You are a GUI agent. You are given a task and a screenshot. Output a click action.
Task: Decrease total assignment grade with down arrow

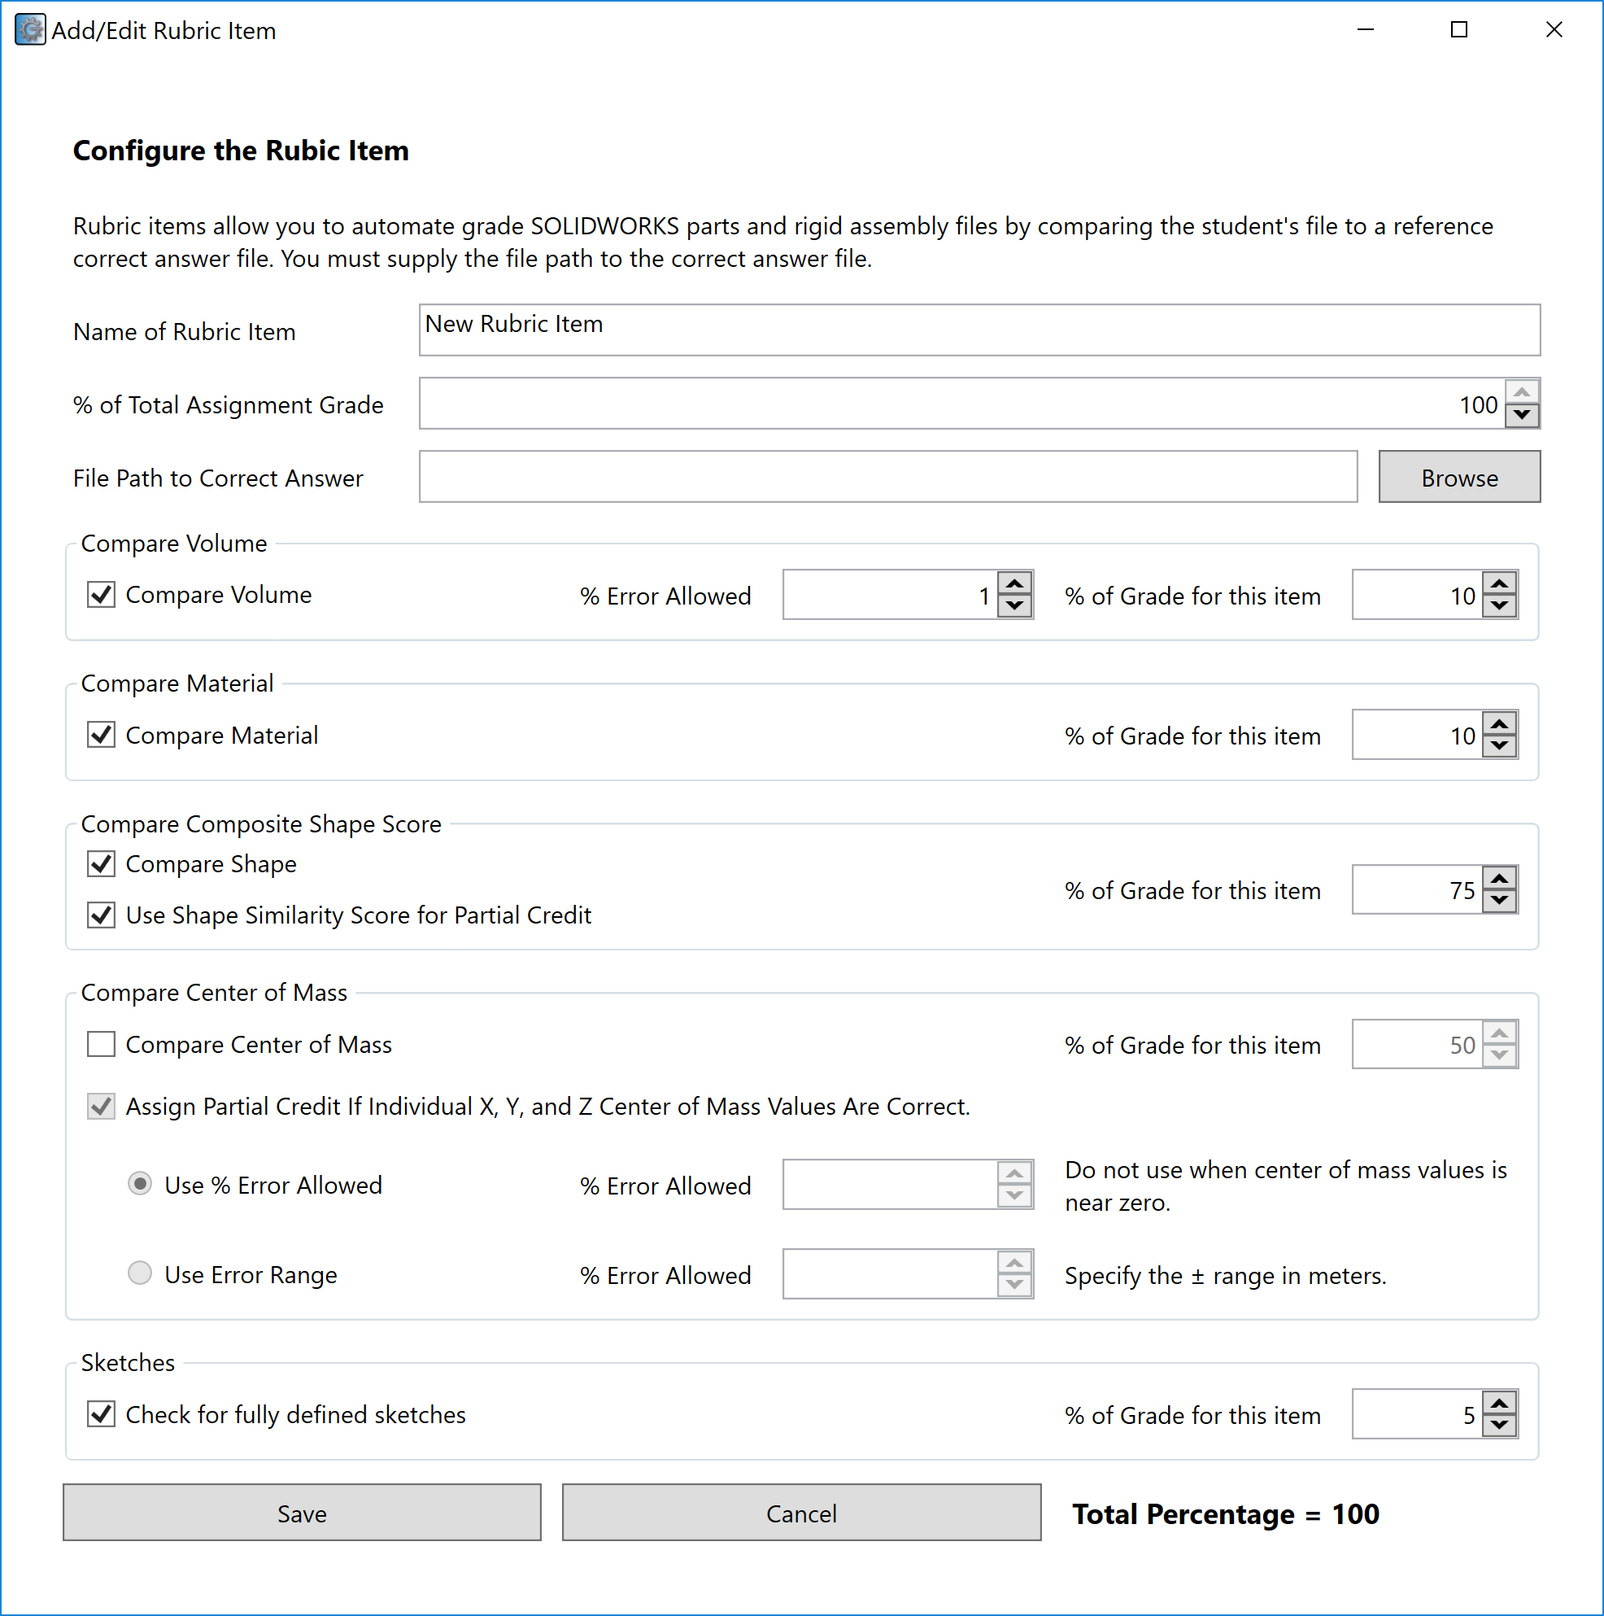[1522, 415]
